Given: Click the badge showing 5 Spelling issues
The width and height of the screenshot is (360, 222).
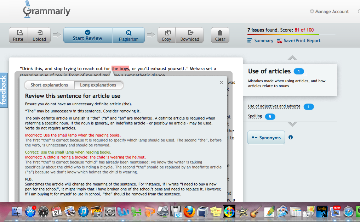Looking at the screenshot, I should 270,117.
